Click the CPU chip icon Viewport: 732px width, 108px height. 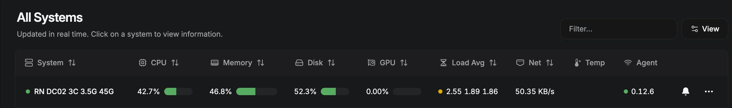142,63
